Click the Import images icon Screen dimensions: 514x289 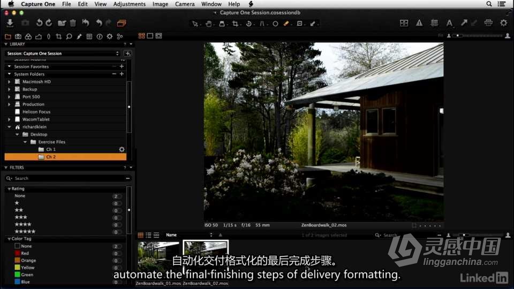(x=10, y=23)
